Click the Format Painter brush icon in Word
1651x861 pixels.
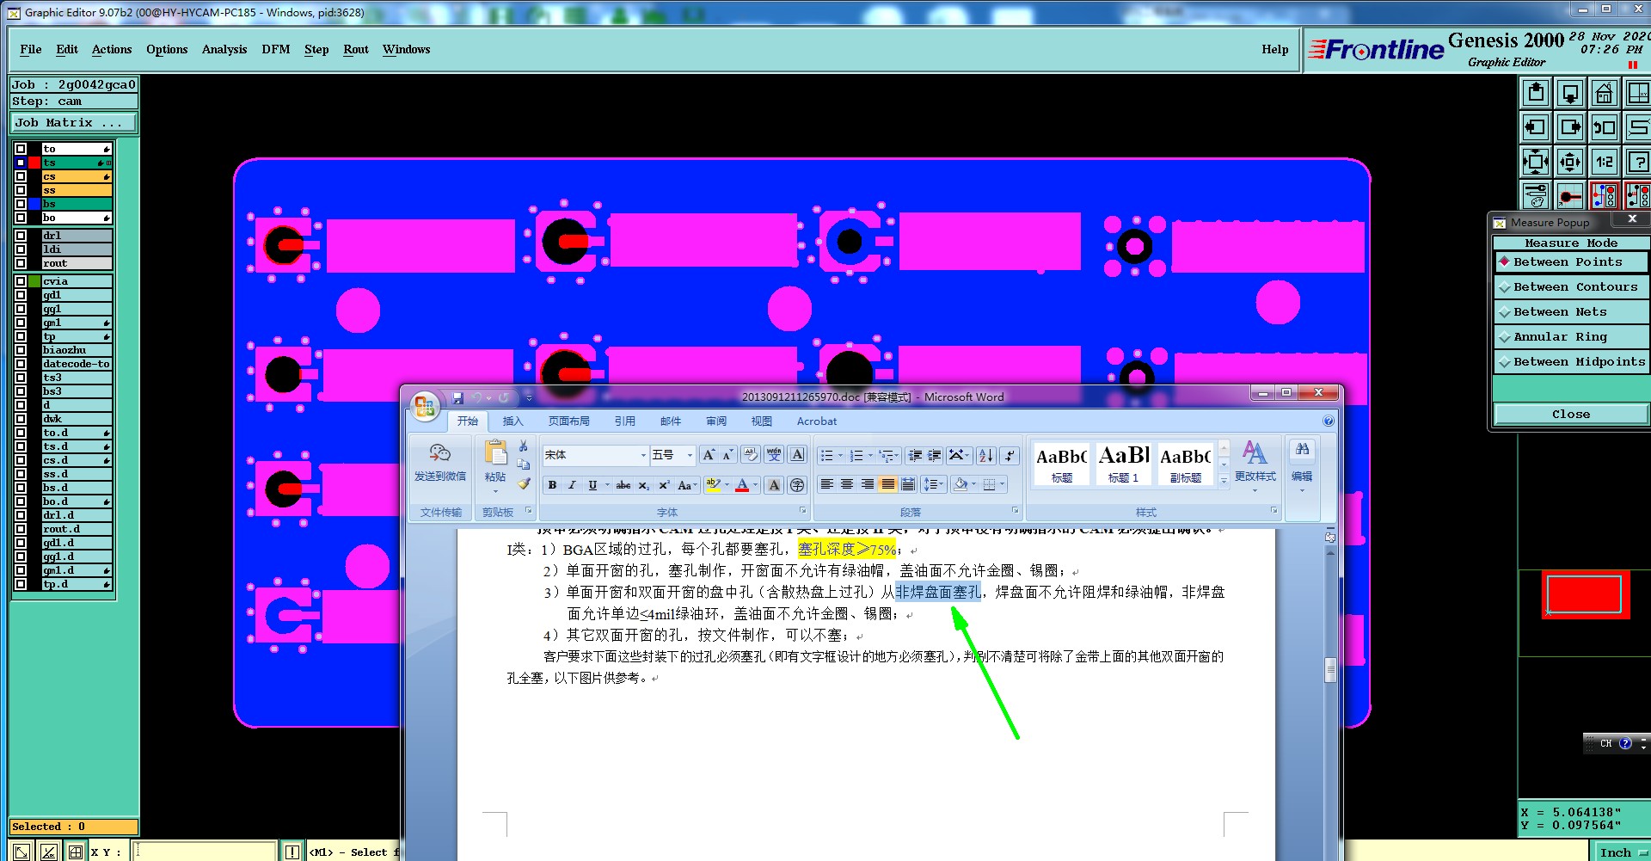pyautogui.click(x=523, y=483)
